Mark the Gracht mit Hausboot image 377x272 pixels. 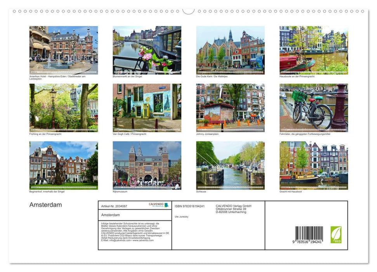[314, 166]
